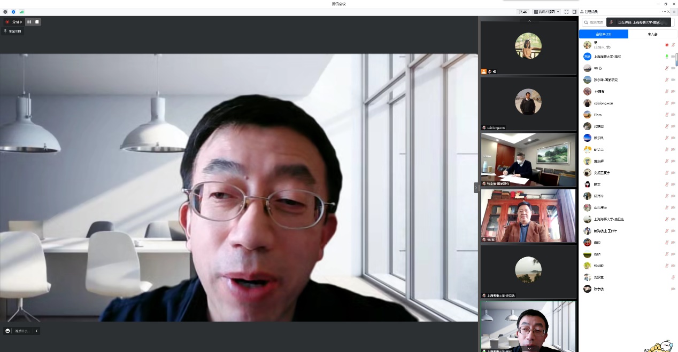This screenshot has width=678, height=352.
Task: Open the speaker view layout dropdown
Action: (x=546, y=11)
